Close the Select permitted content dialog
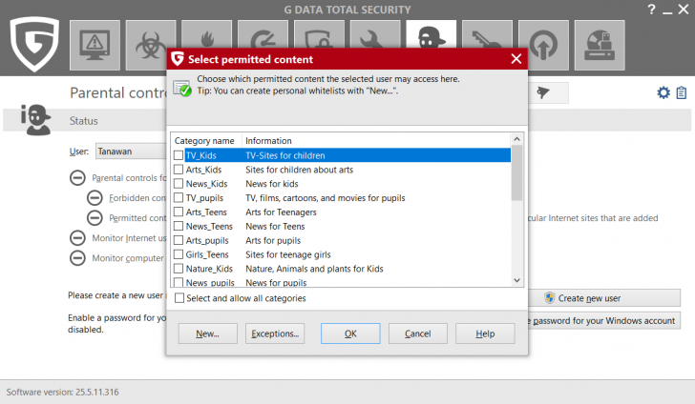Screen dimensions: 695x404 coord(516,59)
